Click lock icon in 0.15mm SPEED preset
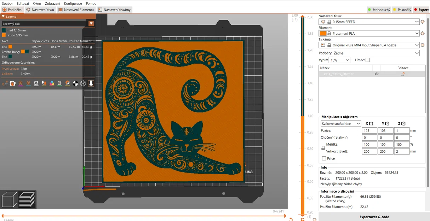This screenshot has width=430, height=221. tap(329, 22)
